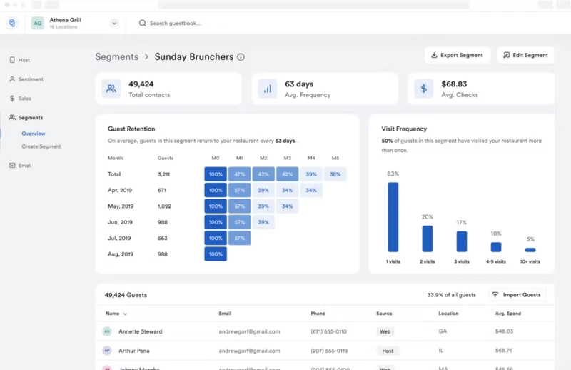Click the Location column header
571x370 pixels.
pos(448,314)
